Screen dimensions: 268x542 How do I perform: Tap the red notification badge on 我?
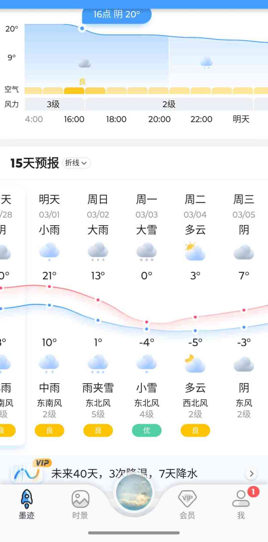(x=253, y=492)
